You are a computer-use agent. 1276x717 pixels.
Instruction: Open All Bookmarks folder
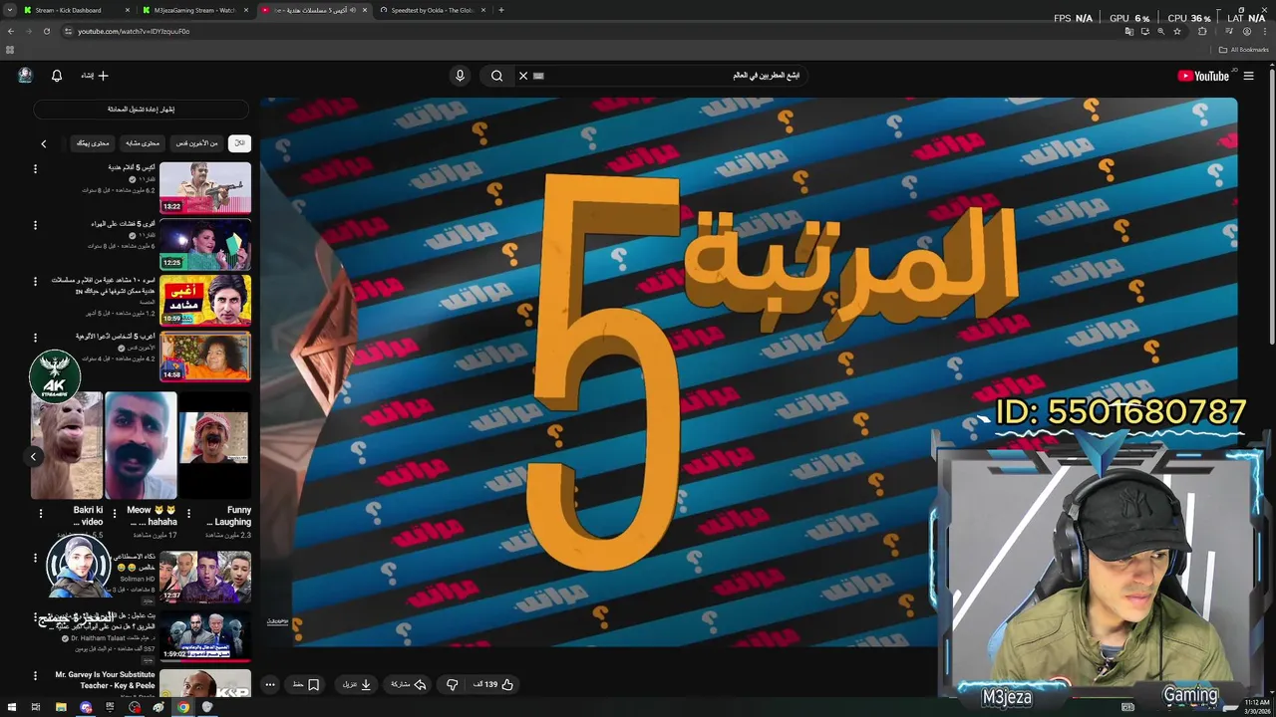tap(1244, 50)
